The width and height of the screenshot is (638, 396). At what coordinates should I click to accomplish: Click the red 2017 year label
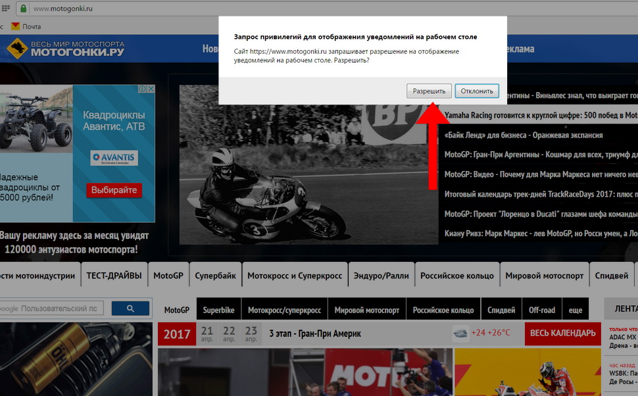(177, 334)
